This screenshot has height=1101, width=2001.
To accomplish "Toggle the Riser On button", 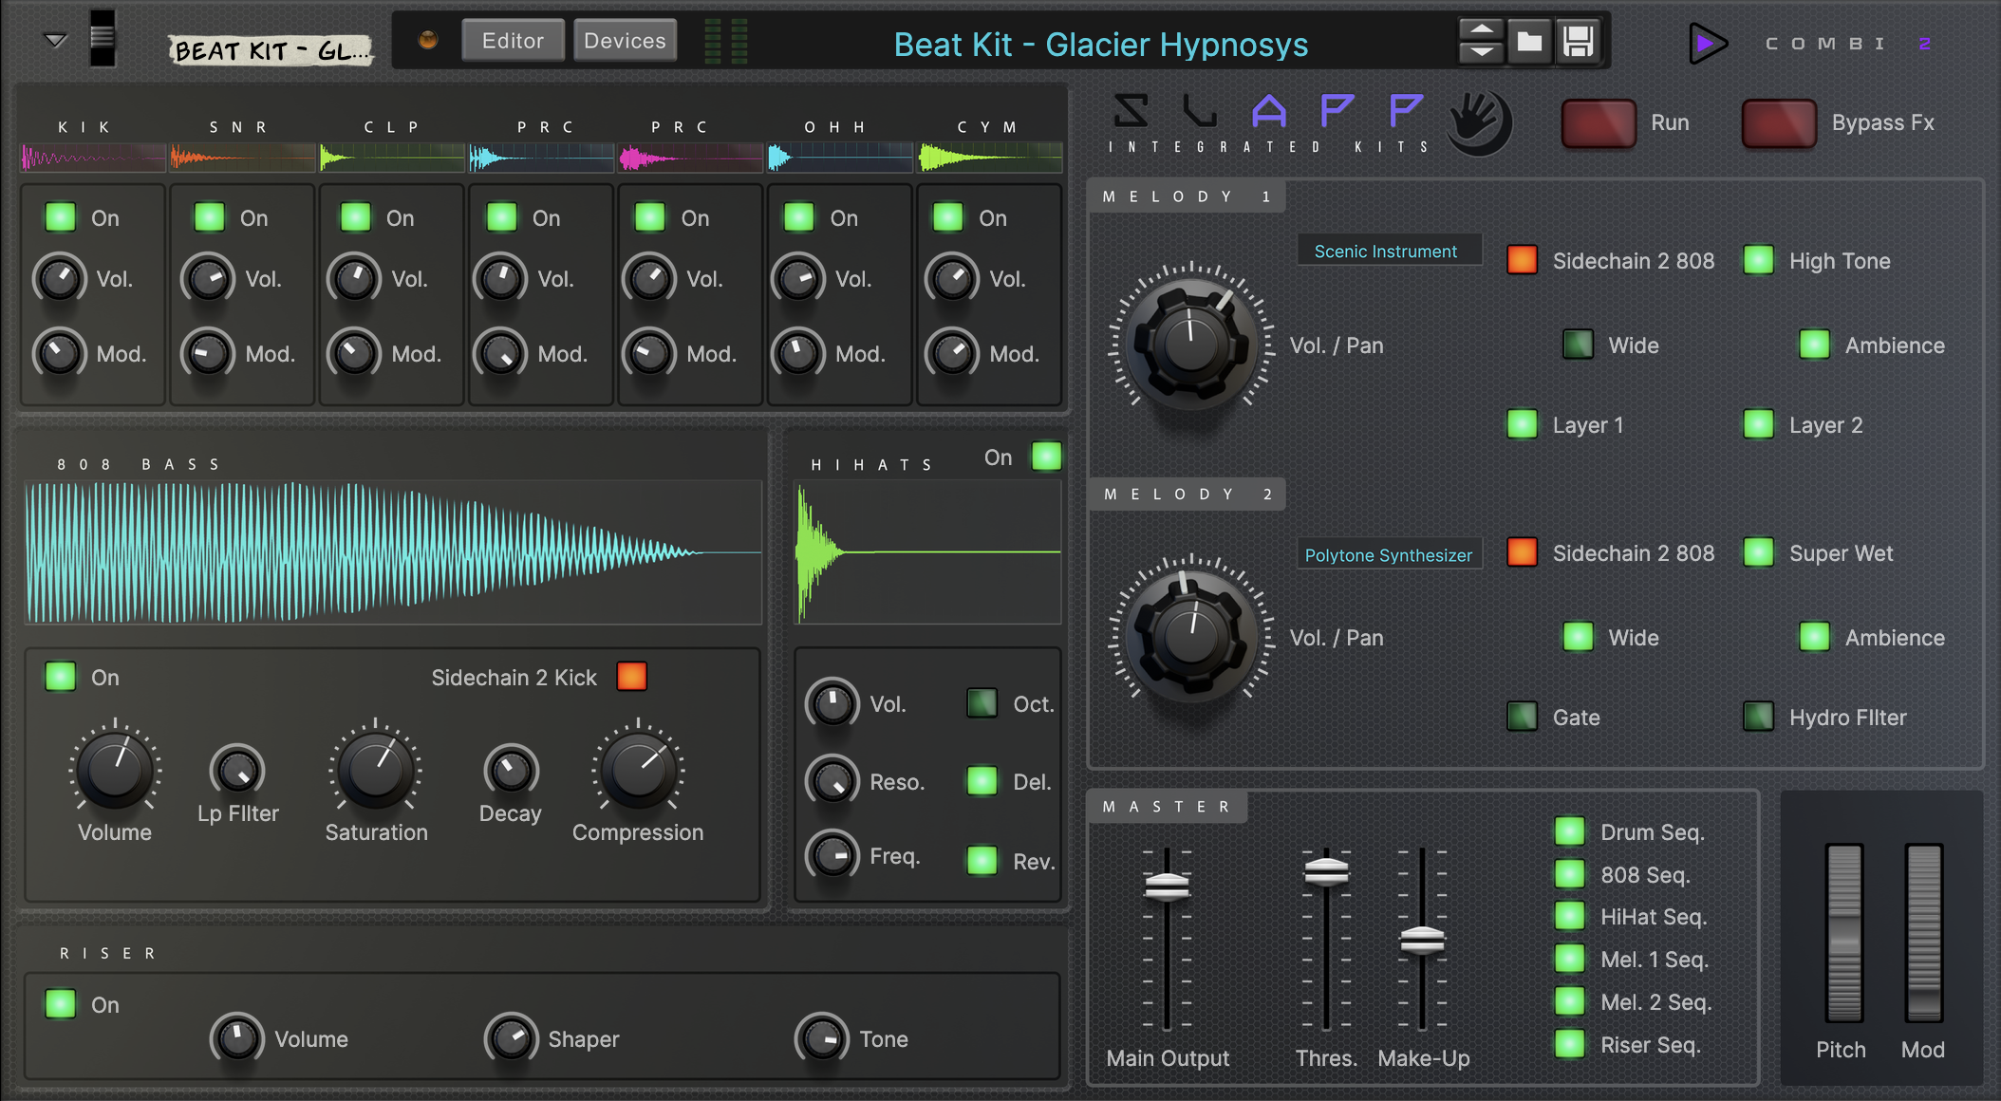I will coord(61,1004).
